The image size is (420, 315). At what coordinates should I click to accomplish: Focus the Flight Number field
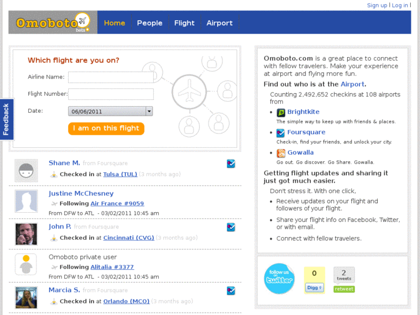110,94
